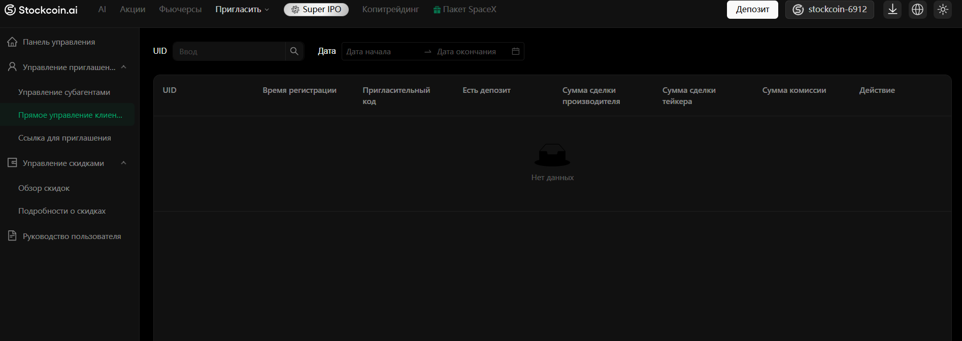
Task: Open the Super IPO pill button
Action: point(316,10)
